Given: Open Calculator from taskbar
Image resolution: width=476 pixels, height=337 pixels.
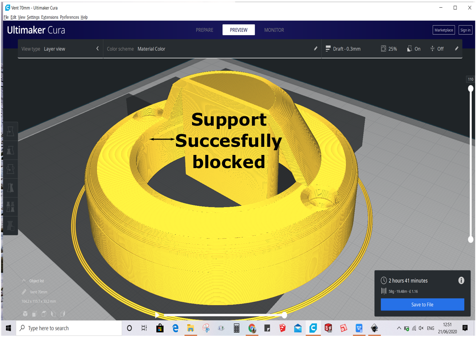Looking at the screenshot, I should tap(237, 328).
